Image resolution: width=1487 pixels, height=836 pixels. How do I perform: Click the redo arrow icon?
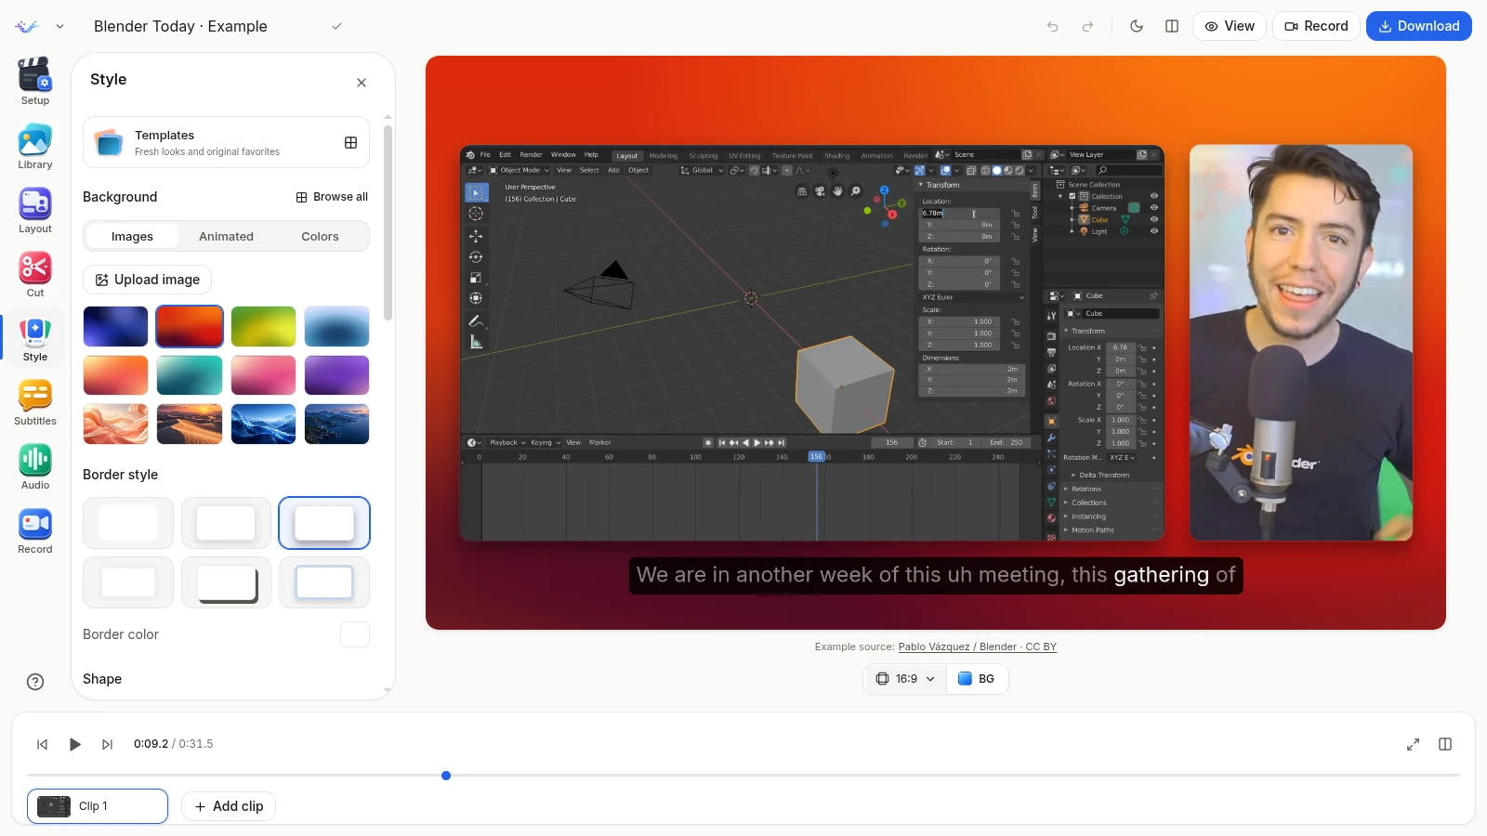tap(1087, 26)
